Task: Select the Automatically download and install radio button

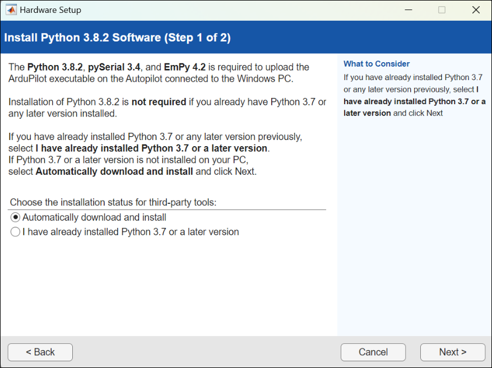Action: click(x=16, y=217)
